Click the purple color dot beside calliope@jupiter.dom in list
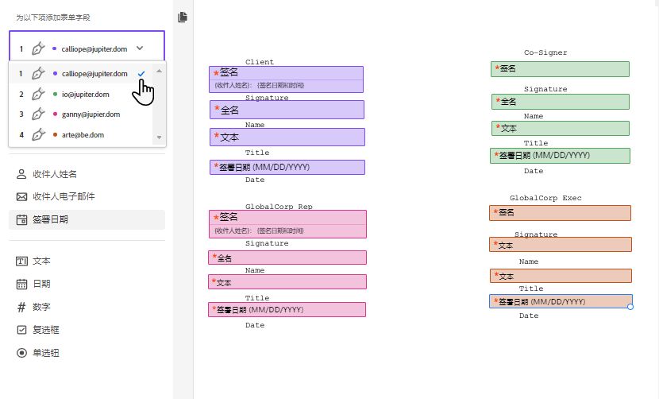The width and height of the screenshot is (659, 399). (55, 73)
